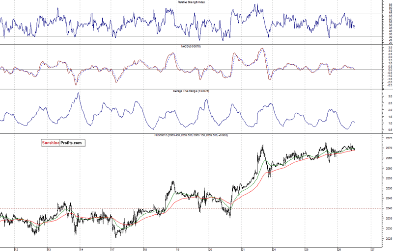Click the Average True Range (1.03976) title
The width and height of the screenshot is (393, 251).
(x=191, y=91)
